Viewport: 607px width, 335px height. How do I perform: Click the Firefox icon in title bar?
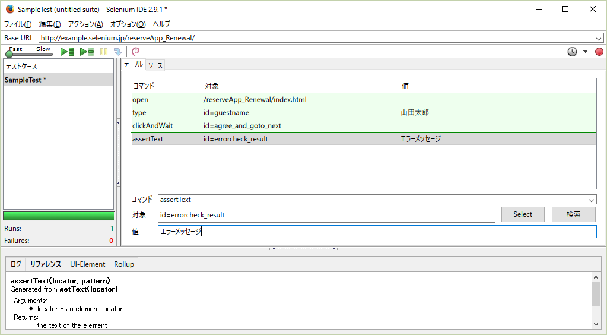point(9,9)
